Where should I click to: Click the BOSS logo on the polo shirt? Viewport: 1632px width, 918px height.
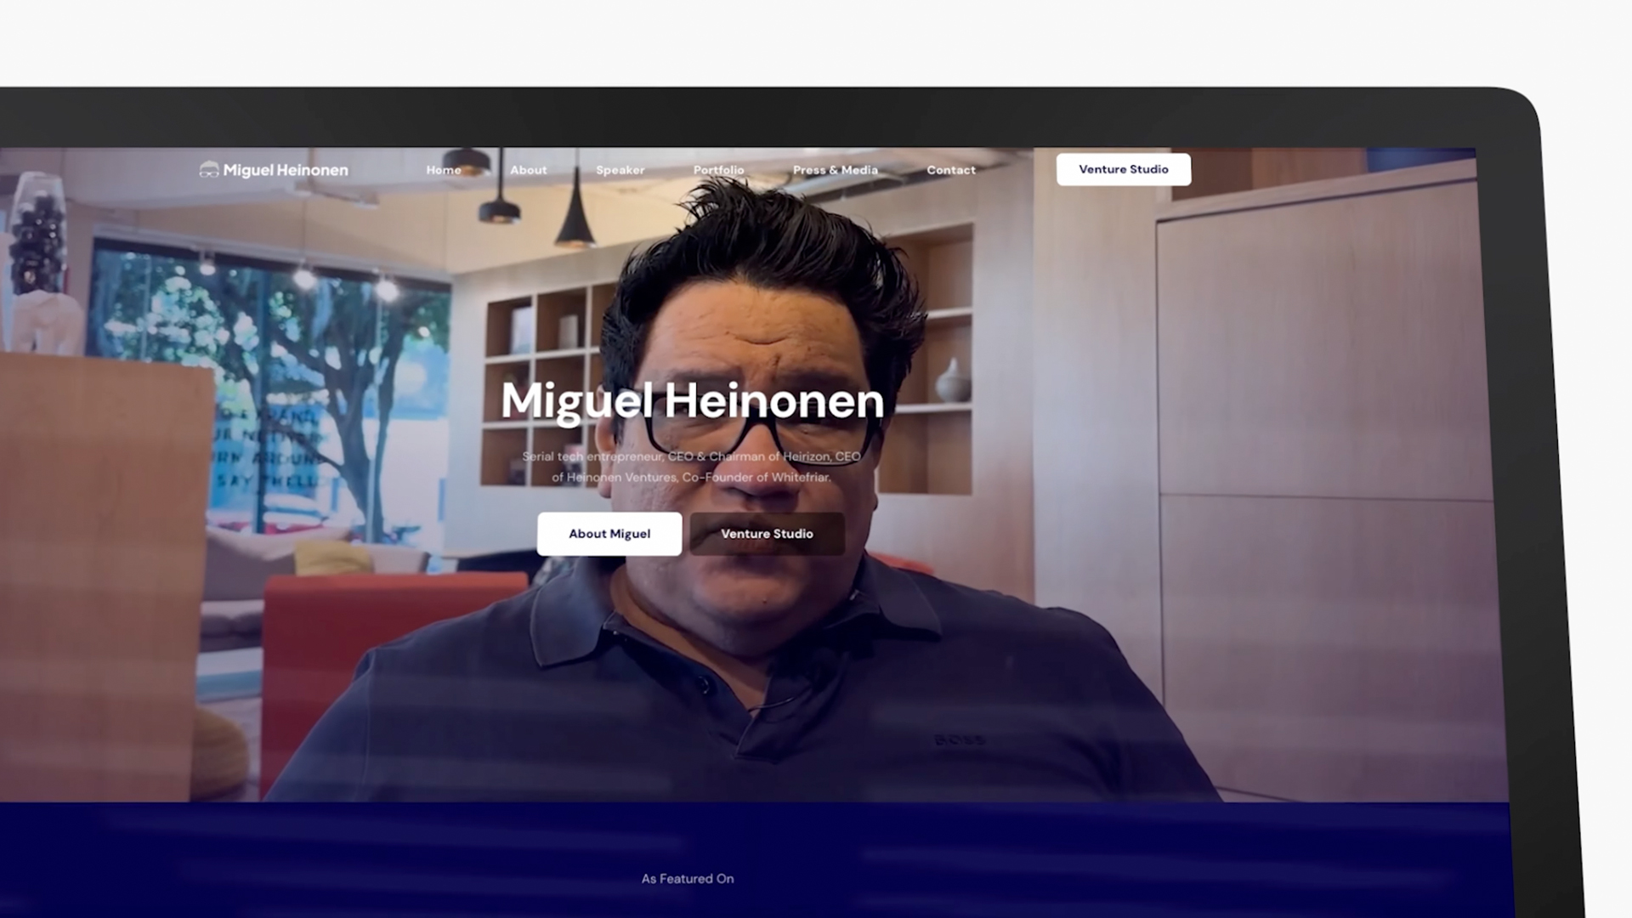click(959, 740)
